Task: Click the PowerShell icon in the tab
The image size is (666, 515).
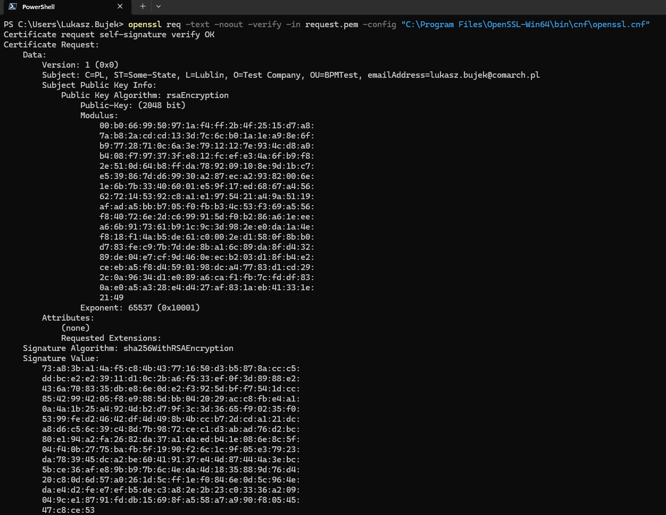Action: pos(12,7)
